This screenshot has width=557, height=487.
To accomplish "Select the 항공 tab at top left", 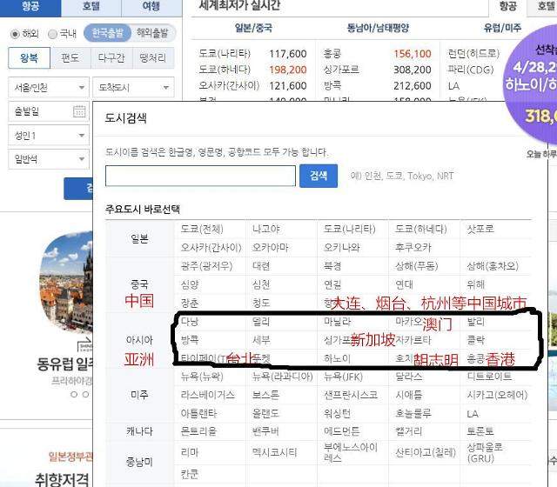I will point(30,7).
